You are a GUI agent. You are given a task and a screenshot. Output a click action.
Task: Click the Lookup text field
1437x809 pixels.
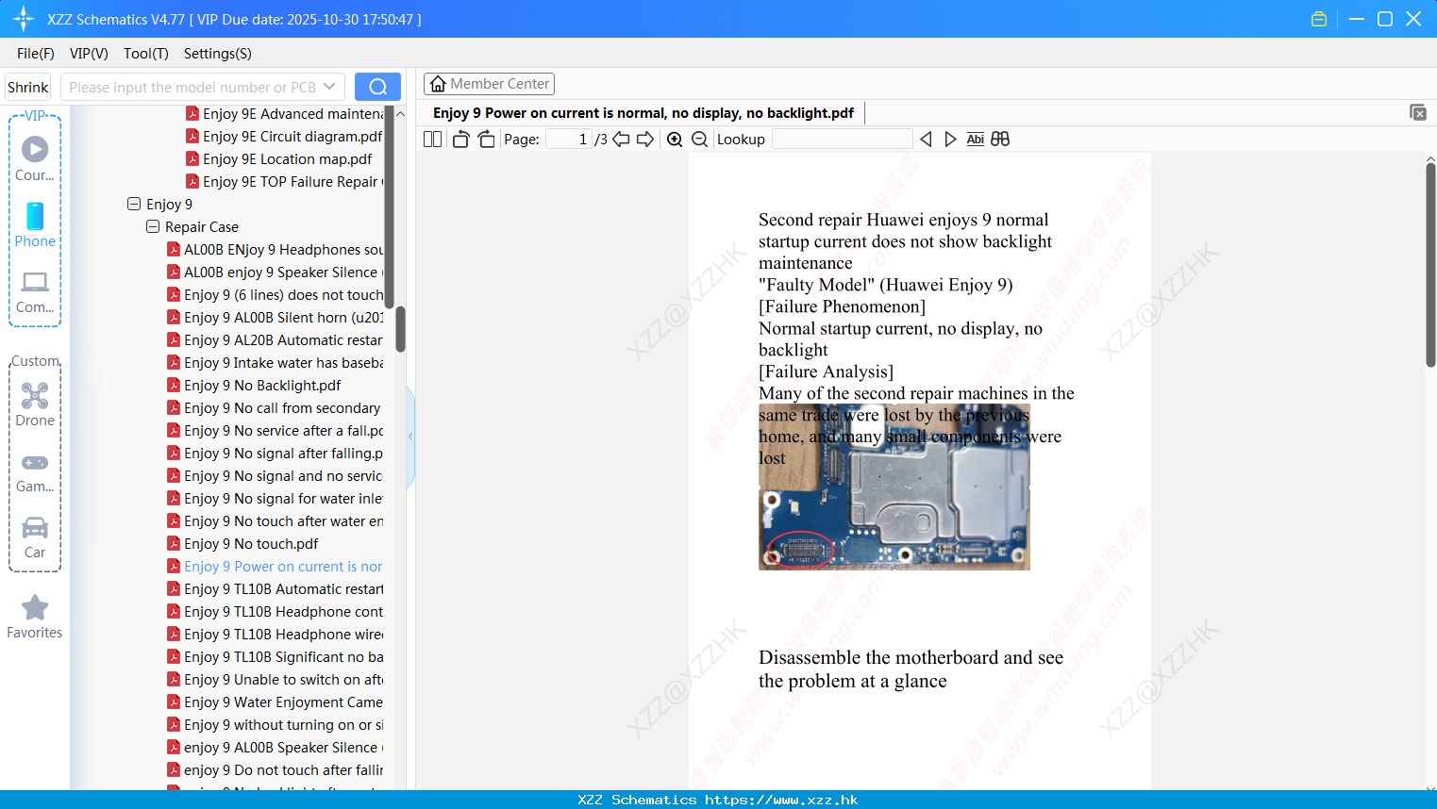coord(842,139)
